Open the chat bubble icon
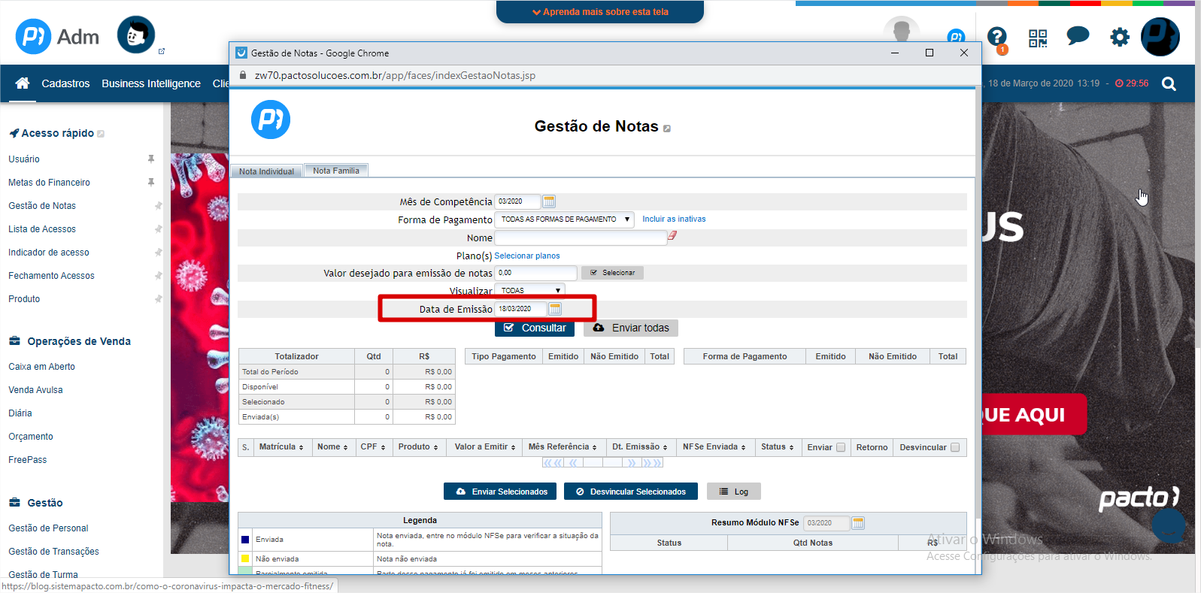Viewport: 1201px width, 593px height. 1078,36
